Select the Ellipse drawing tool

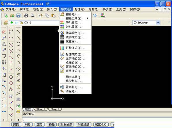tap(18, 75)
